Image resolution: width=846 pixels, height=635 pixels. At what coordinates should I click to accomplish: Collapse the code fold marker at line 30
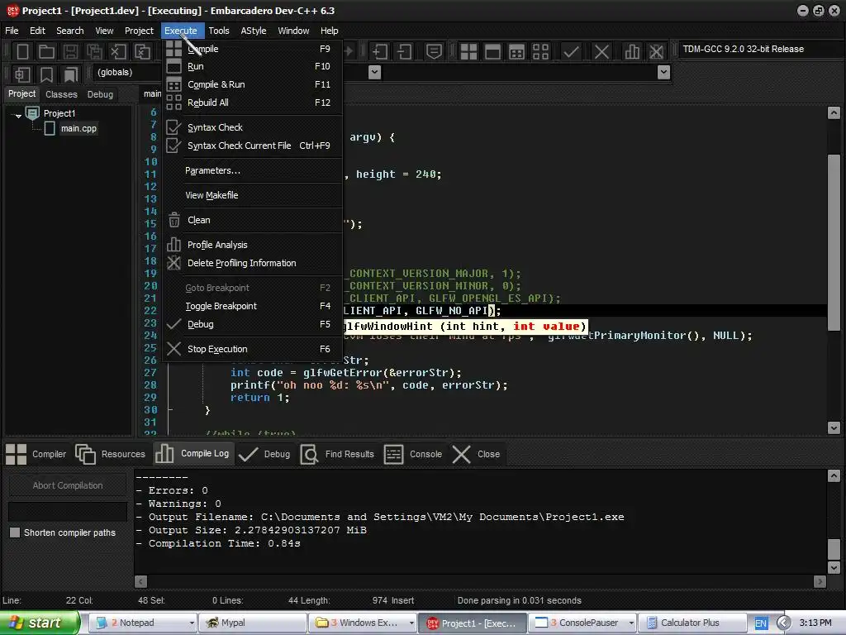tap(170, 410)
